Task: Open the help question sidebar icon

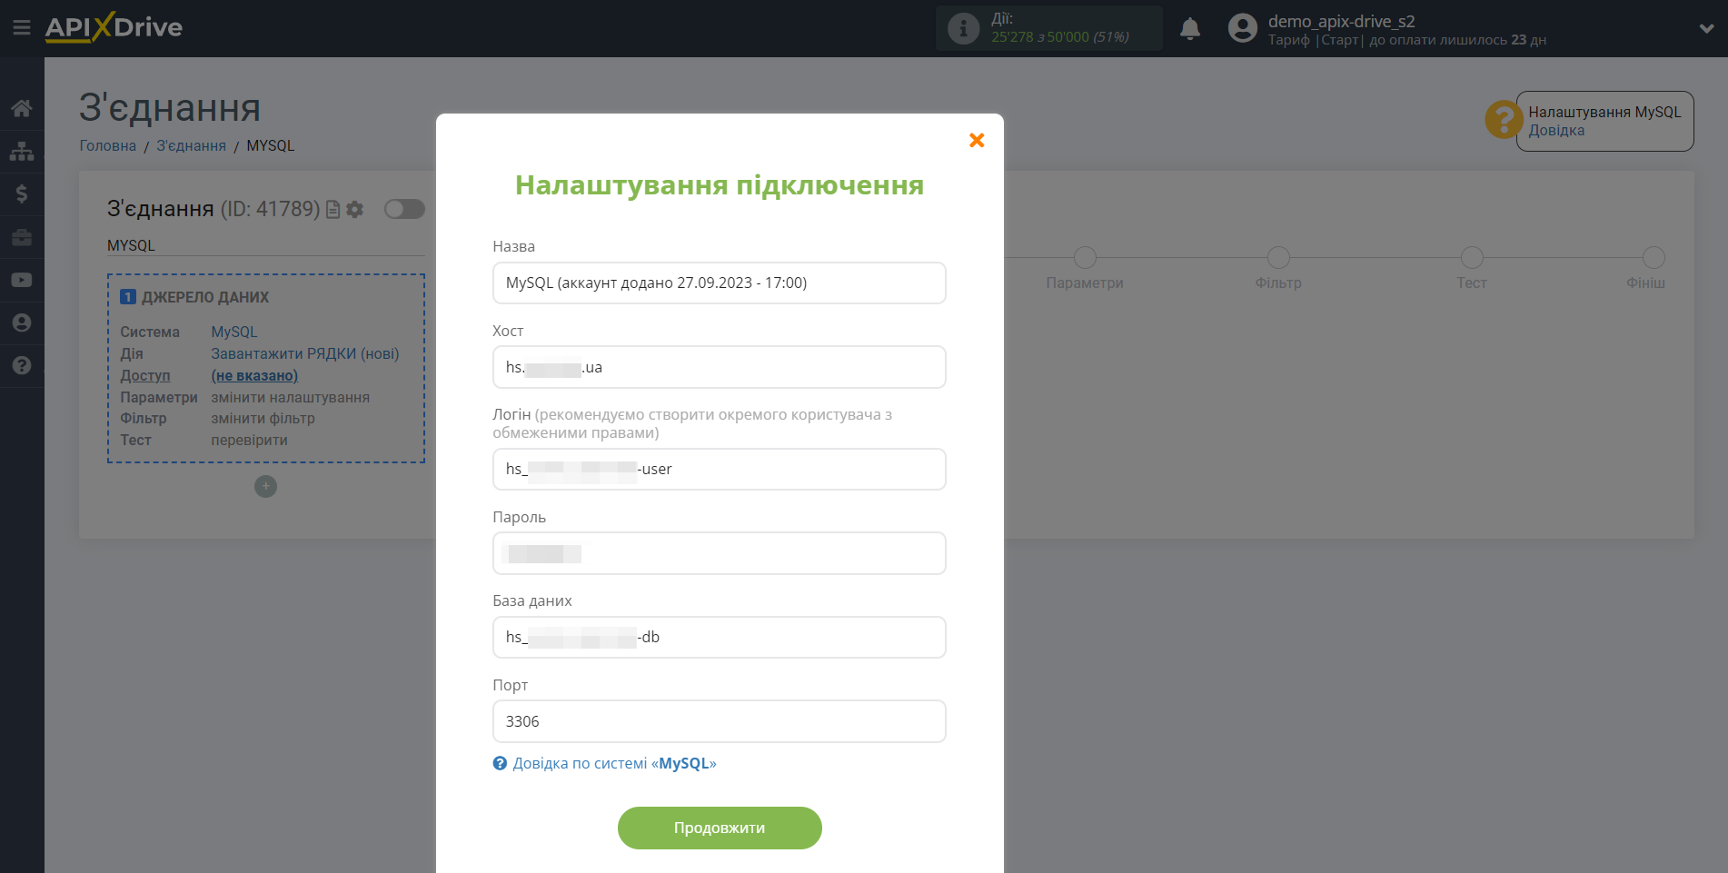Action: pos(22,365)
